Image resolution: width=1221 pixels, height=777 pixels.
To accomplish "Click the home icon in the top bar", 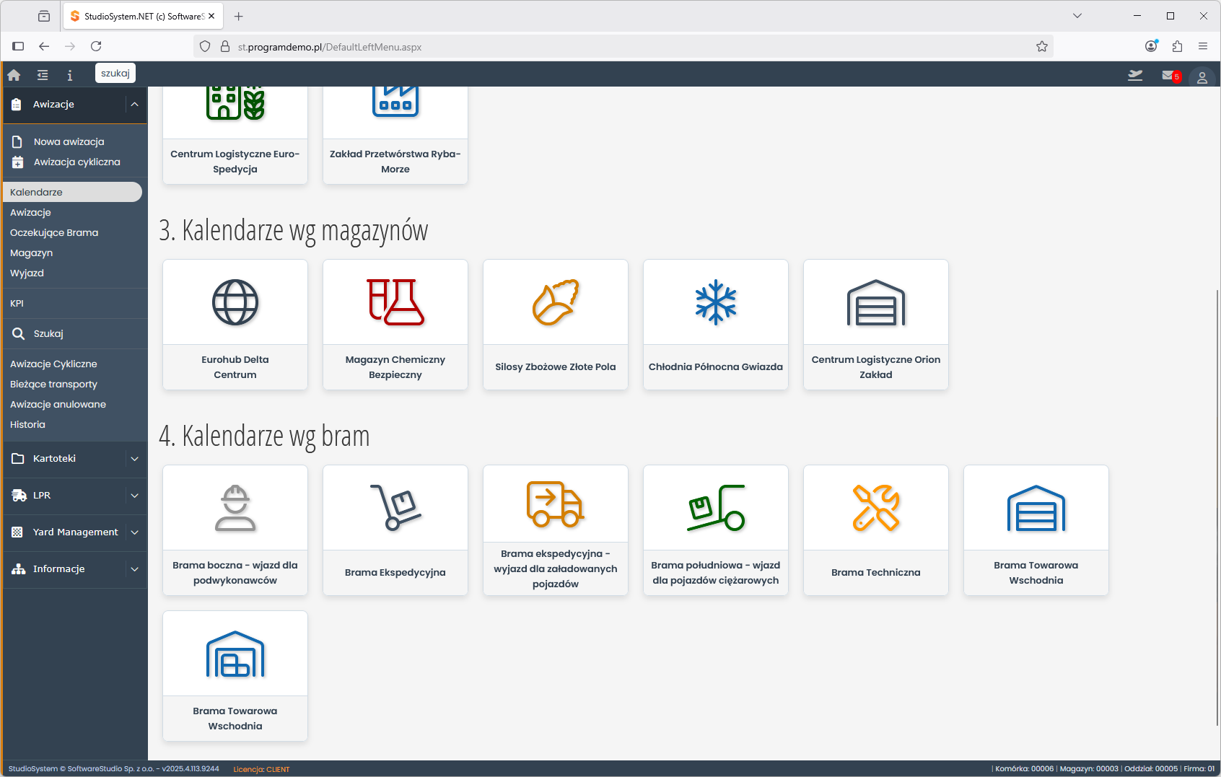I will tap(14, 75).
